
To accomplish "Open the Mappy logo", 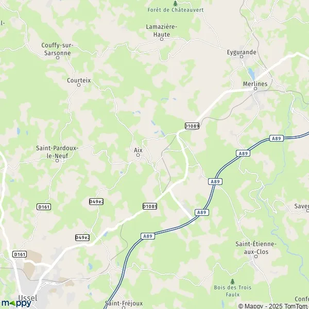I will tap(16, 303).
